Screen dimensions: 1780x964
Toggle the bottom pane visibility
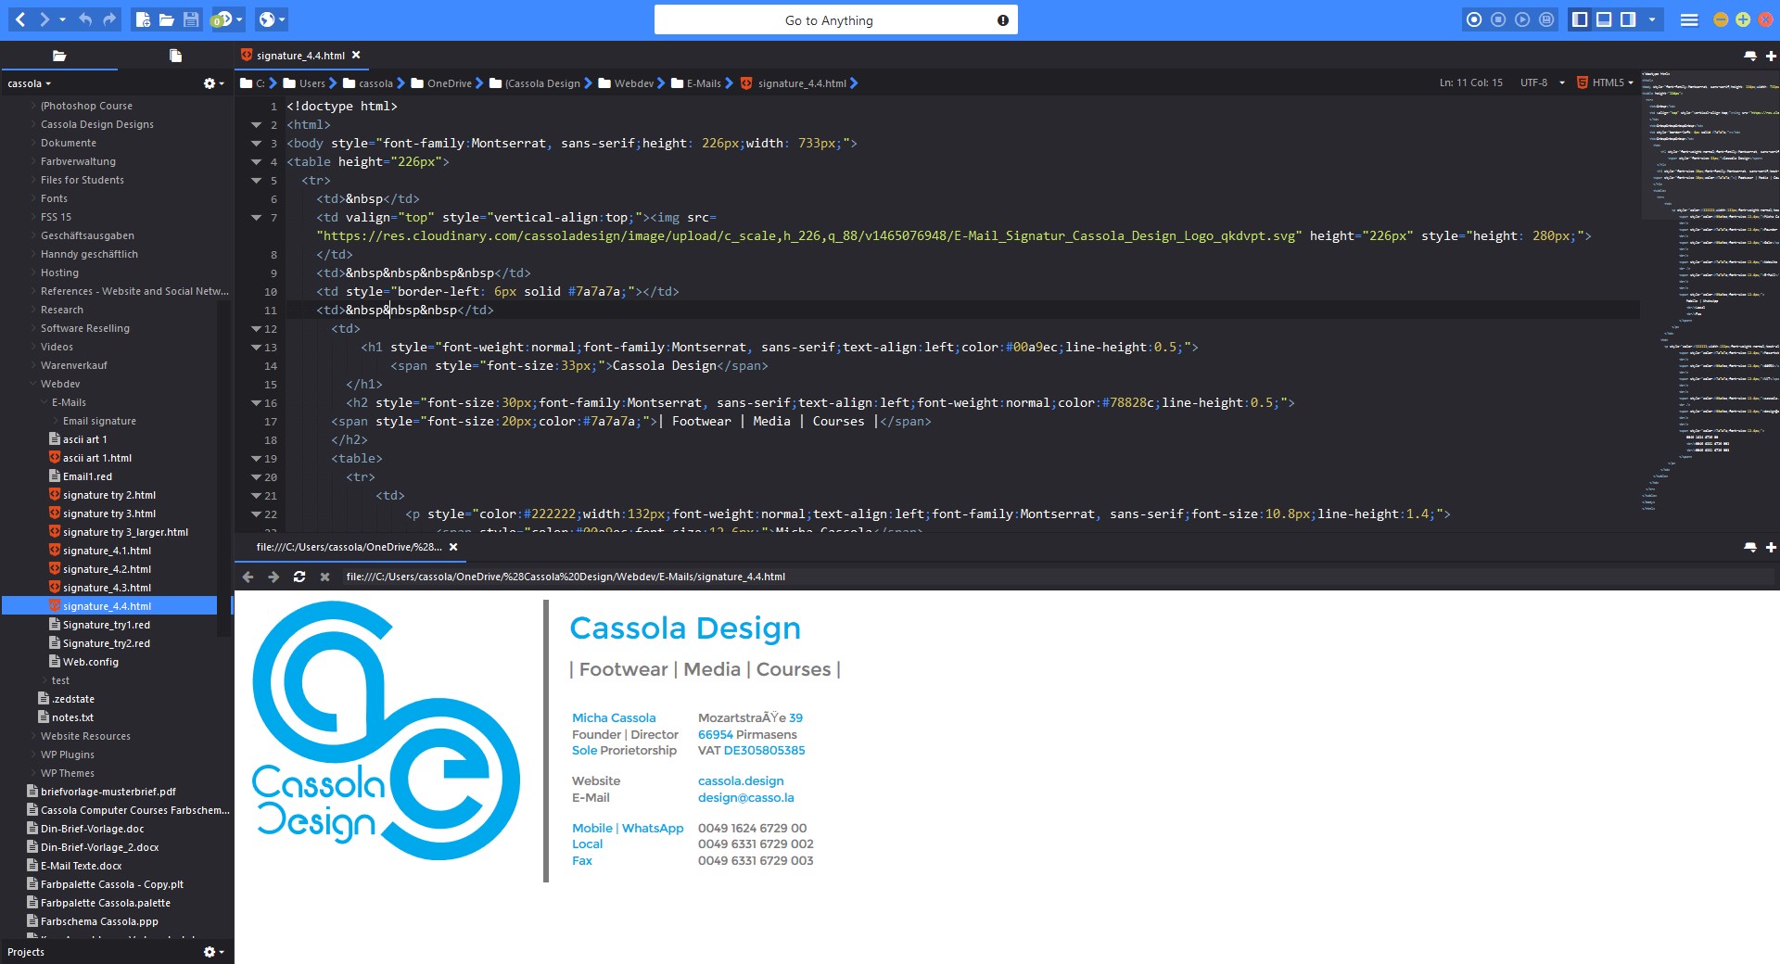1604,19
